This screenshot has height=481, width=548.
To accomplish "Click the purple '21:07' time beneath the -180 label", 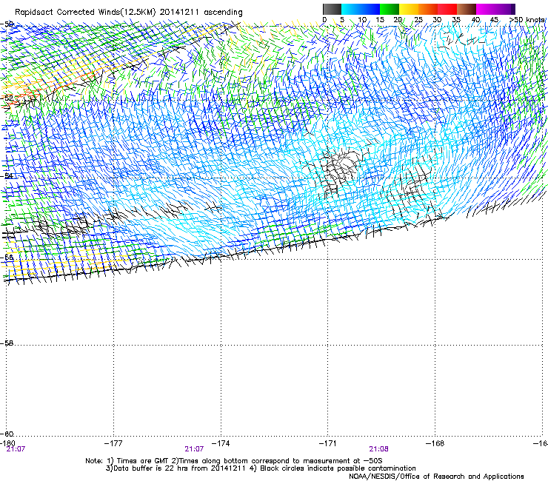I will point(16,449).
